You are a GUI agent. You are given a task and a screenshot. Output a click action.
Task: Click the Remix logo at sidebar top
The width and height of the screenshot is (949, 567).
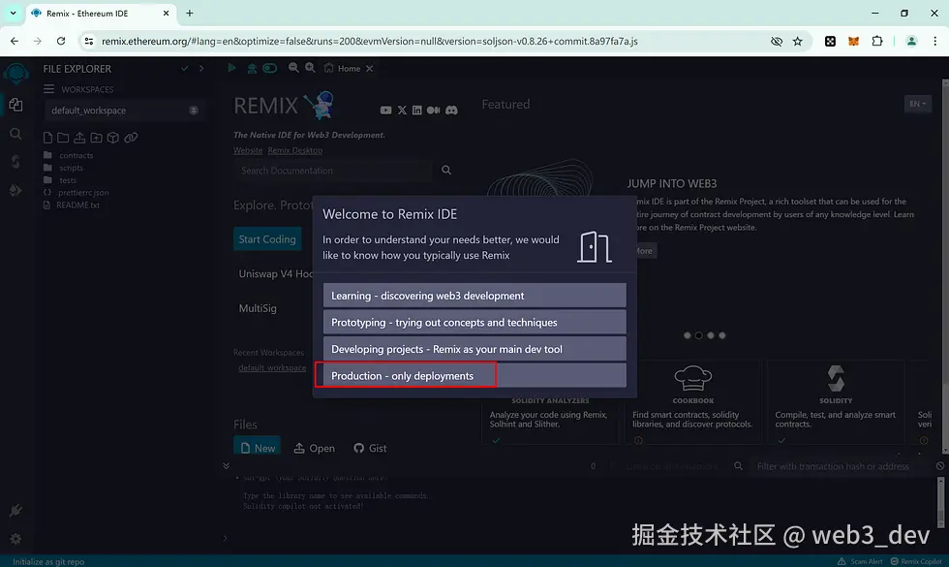click(x=15, y=74)
